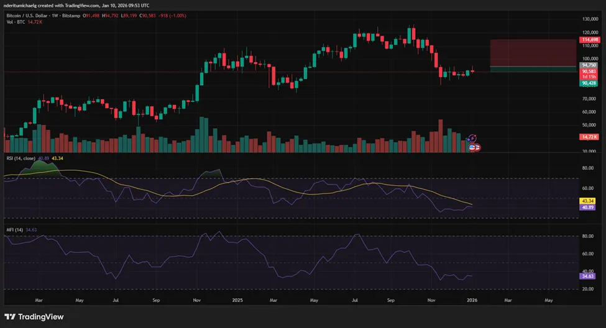Viewport: 606px width, 328px height.
Task: Click the 60.00 tick on the MFI scale
Action: (x=588, y=254)
